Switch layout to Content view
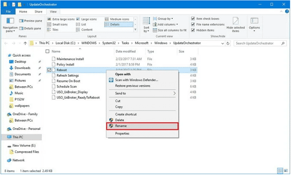The width and height of the screenshot is (291, 175). 84,30
